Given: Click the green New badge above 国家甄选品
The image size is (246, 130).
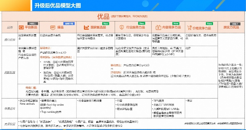Looking at the screenshot, I should click(106, 24).
